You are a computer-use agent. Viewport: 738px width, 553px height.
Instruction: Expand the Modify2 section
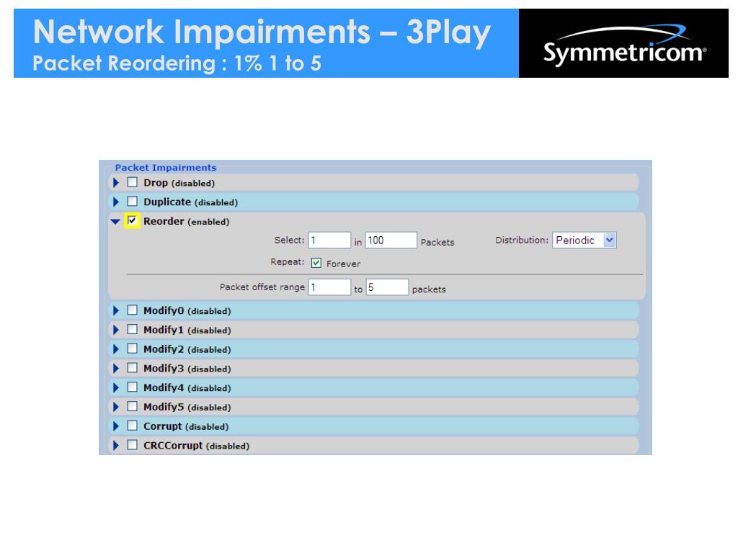coord(116,349)
